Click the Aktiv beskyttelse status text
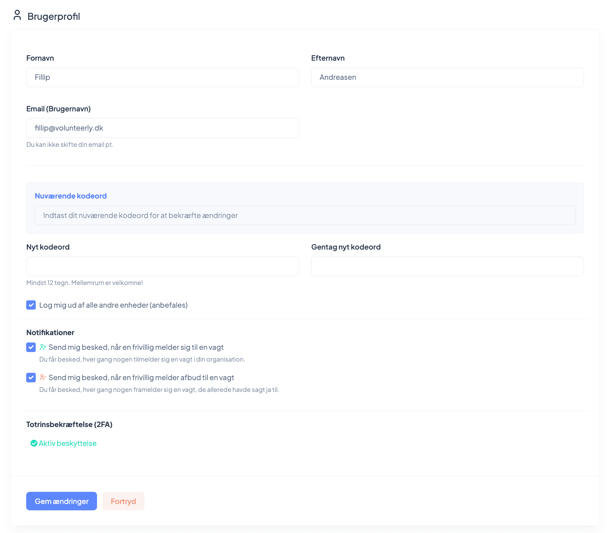 (68, 443)
